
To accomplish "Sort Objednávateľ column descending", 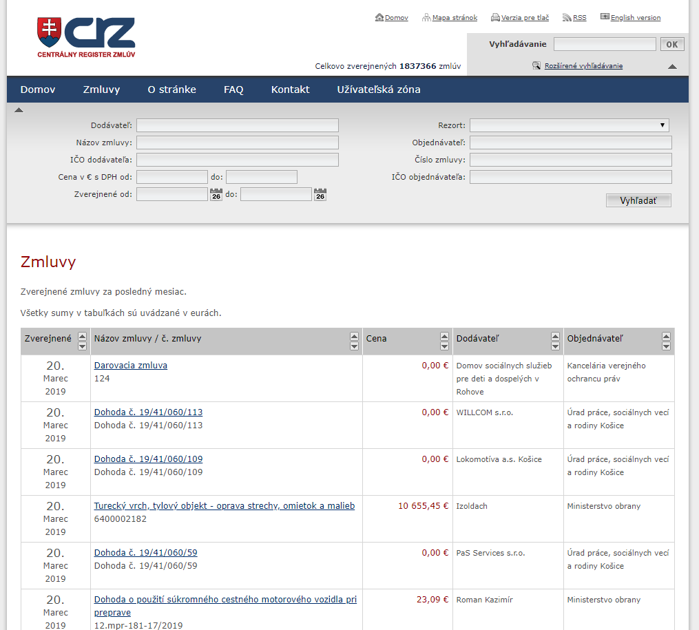I will coord(667,346).
